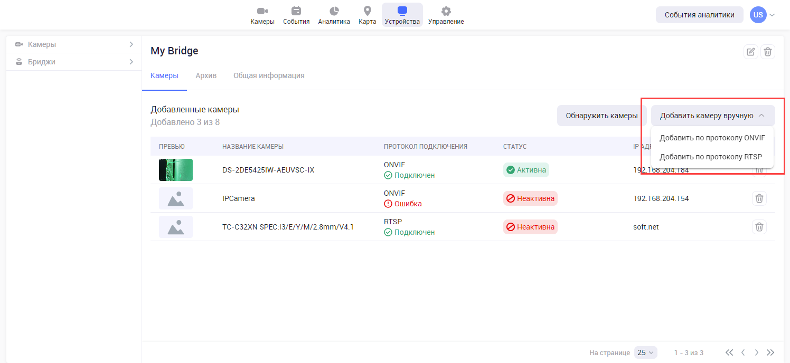This screenshot has height=363, width=790.
Task: Click the edit pencil icon for My Bridge
Action: (750, 52)
